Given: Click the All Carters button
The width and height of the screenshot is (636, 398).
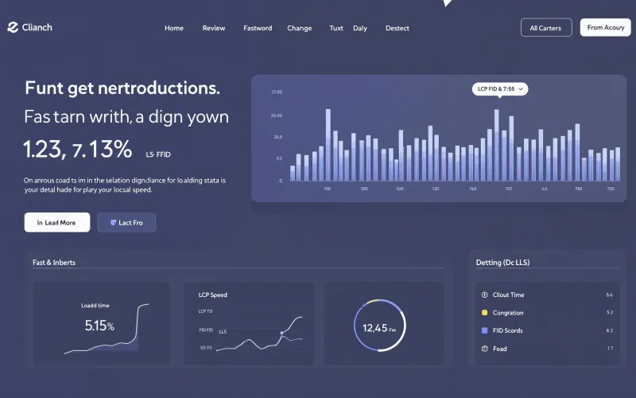Looking at the screenshot, I should tap(546, 28).
